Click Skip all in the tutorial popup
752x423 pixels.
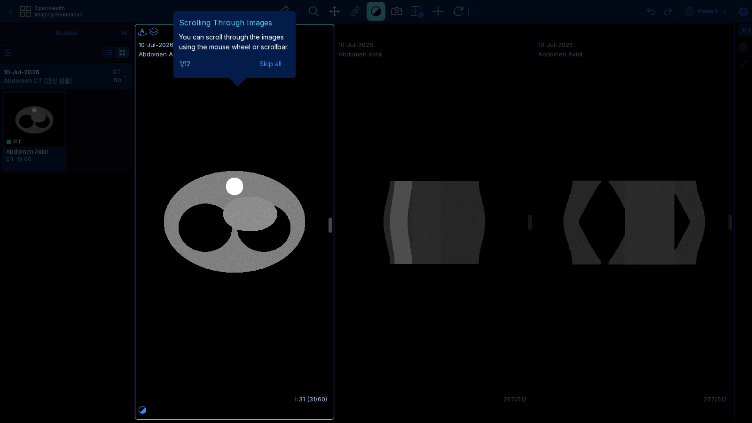point(270,64)
